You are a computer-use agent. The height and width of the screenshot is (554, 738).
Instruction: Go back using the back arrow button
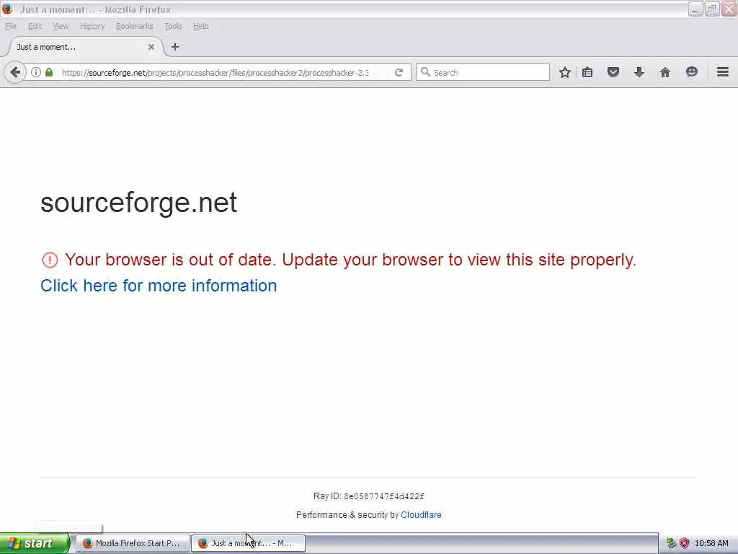15,73
